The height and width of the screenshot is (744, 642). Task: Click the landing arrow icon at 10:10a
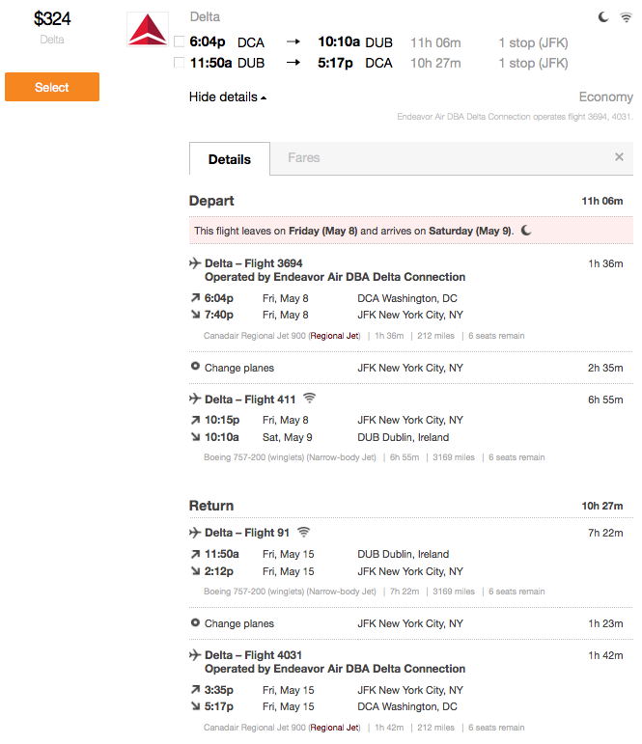tap(195, 436)
